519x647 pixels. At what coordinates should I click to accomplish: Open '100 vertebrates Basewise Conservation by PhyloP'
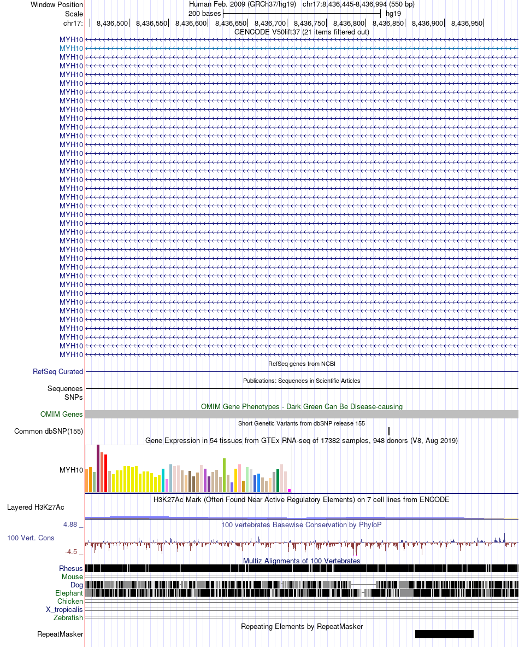coord(302,524)
